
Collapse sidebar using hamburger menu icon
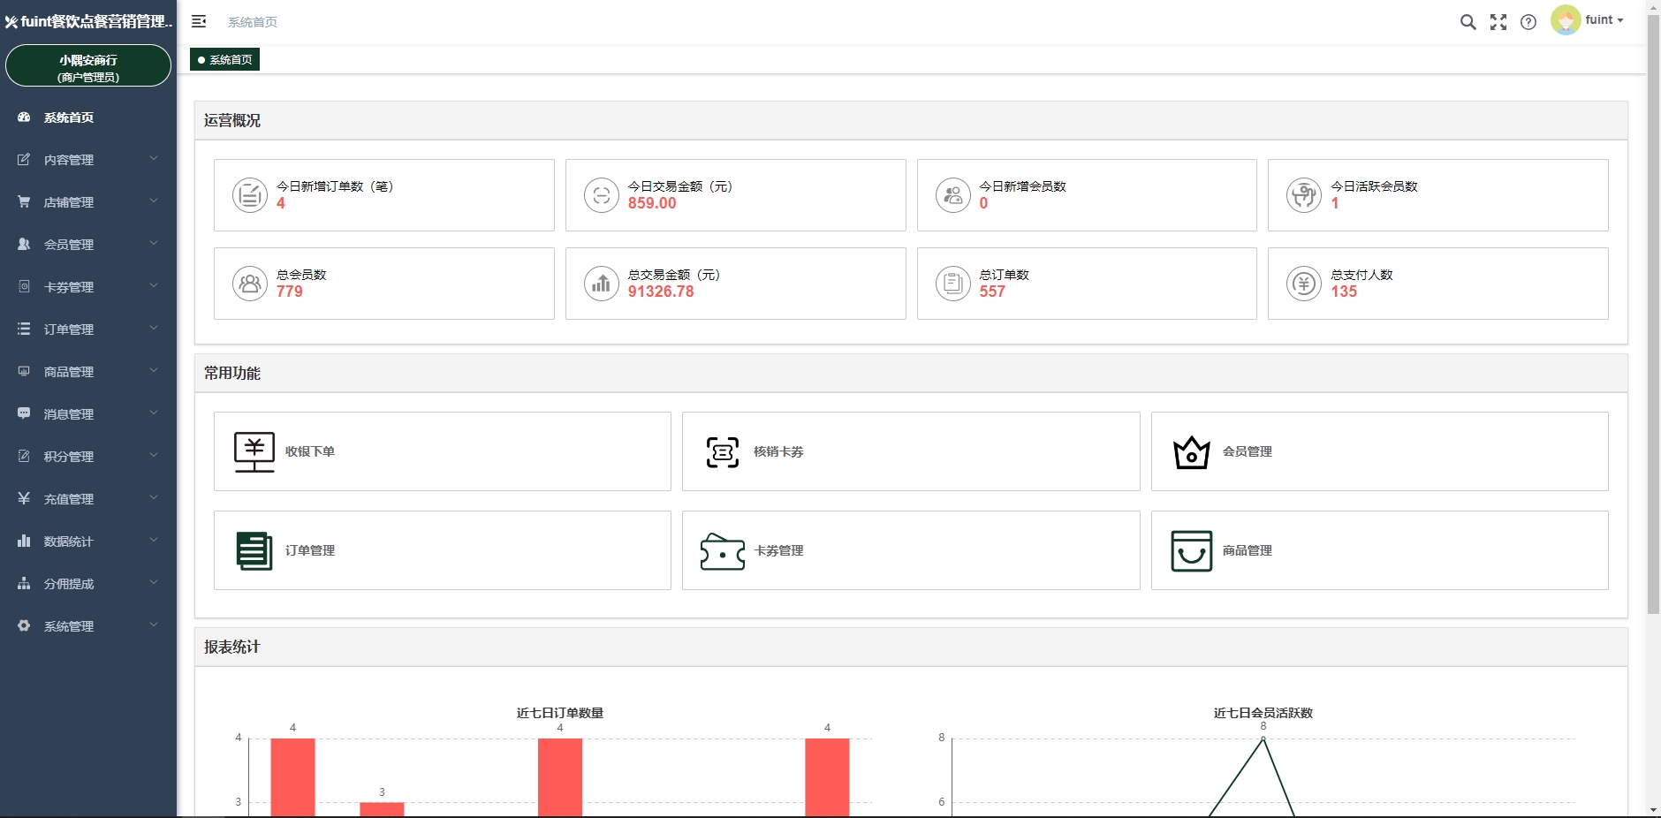pyautogui.click(x=199, y=21)
